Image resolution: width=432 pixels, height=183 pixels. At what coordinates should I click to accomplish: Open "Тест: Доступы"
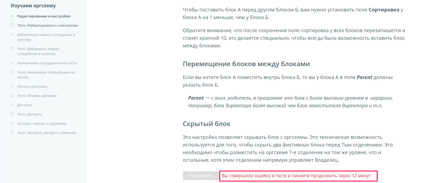(x=30, y=114)
